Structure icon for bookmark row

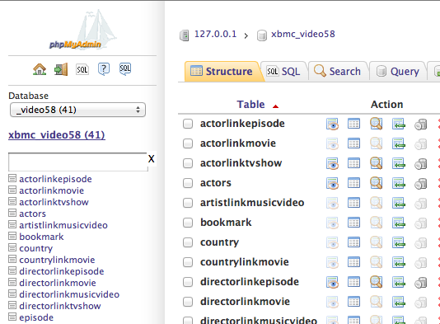[x=353, y=223]
